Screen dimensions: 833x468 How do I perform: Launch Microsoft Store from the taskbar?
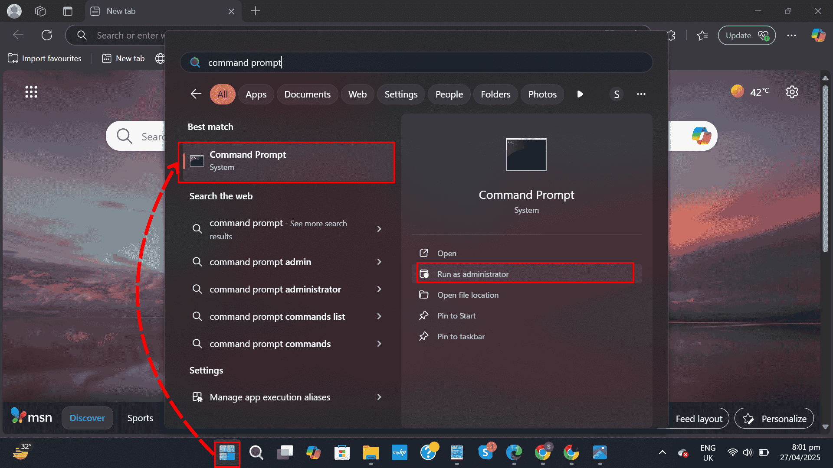point(342,453)
